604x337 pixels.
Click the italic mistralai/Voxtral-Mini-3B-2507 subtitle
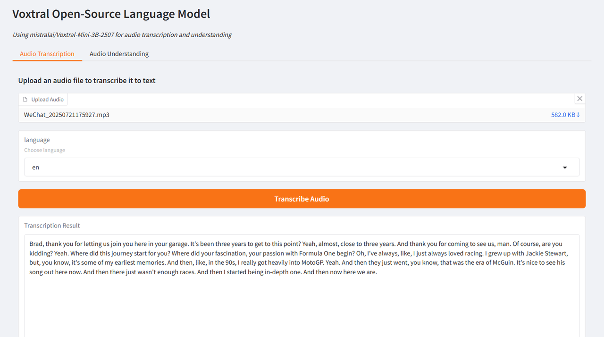122,34
